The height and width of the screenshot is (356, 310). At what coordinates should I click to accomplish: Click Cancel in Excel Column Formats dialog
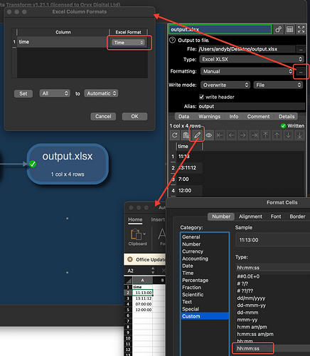click(x=103, y=116)
